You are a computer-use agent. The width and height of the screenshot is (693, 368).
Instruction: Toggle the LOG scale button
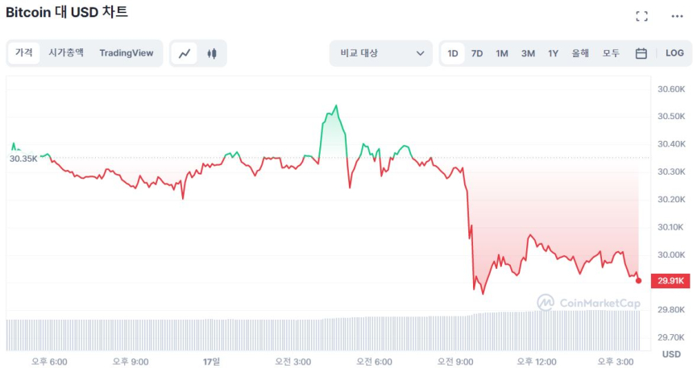coord(674,53)
